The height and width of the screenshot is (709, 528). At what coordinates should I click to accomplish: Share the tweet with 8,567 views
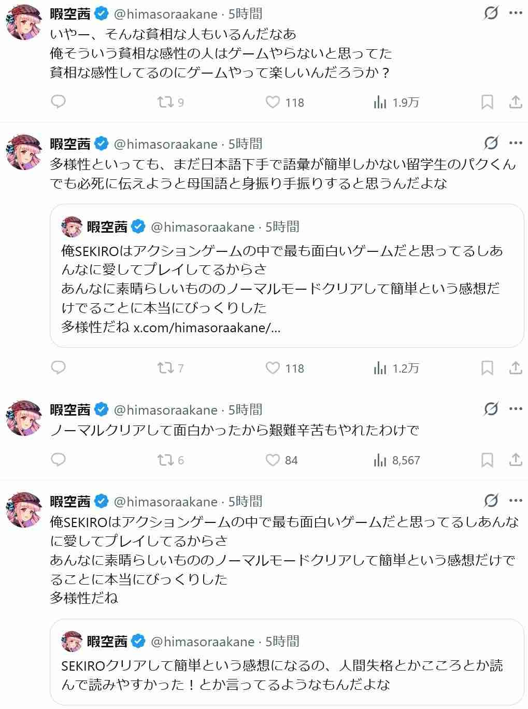click(x=516, y=460)
